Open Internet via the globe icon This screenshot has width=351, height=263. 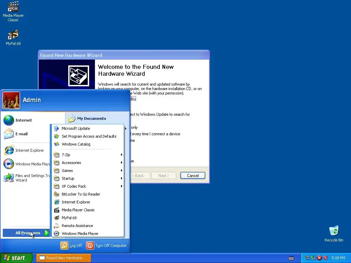(9, 120)
